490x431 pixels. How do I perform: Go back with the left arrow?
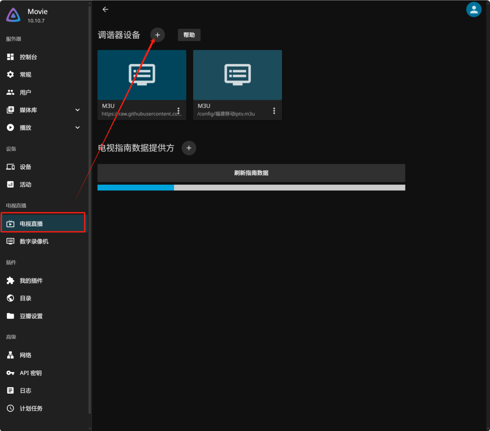[x=105, y=10]
